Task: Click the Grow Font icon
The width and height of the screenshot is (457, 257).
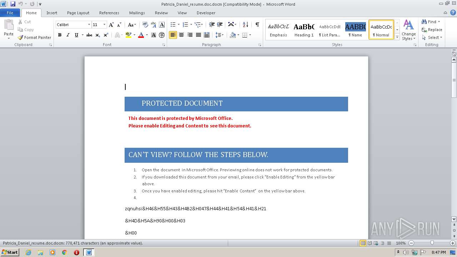Action: pos(111,25)
